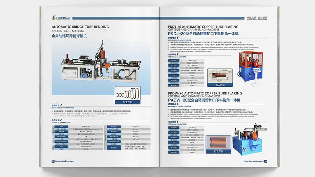Click the PKDJ-20 parameters table
Image resolution: width=315 pixels, height=177 pixels.
point(186,73)
